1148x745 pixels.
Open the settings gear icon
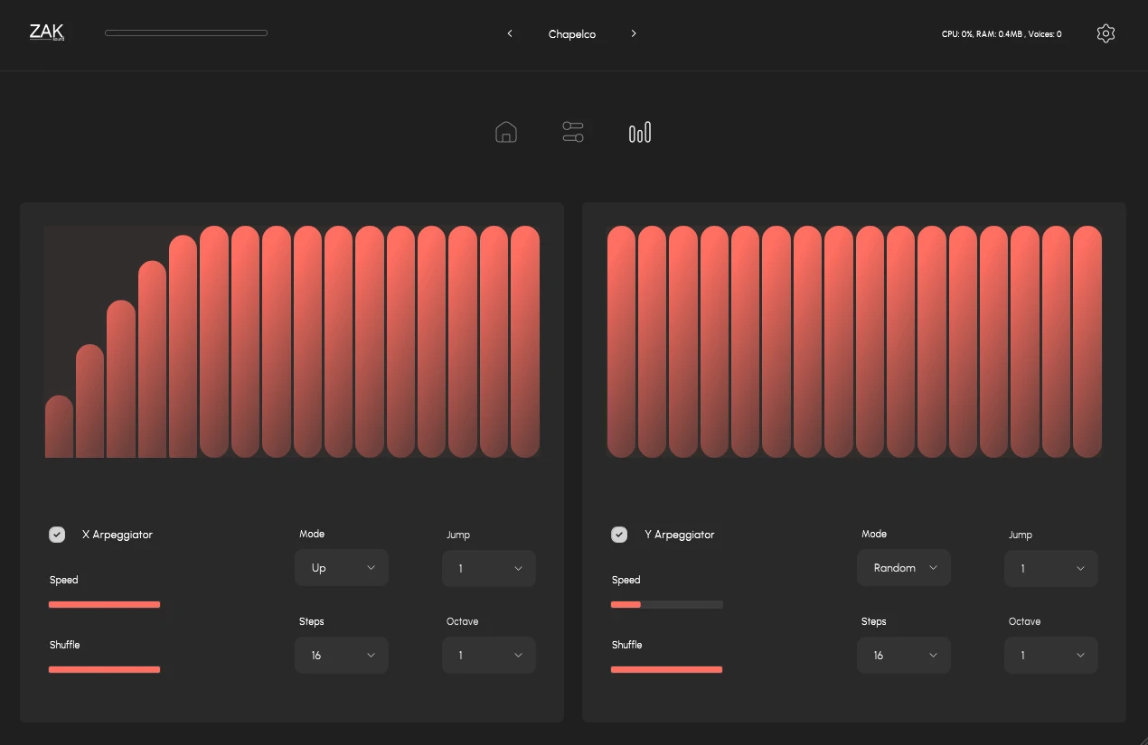1105,33
